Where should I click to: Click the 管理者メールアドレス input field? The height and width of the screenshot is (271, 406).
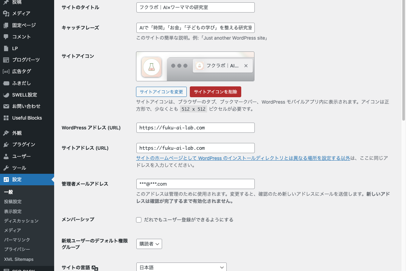tap(195, 184)
